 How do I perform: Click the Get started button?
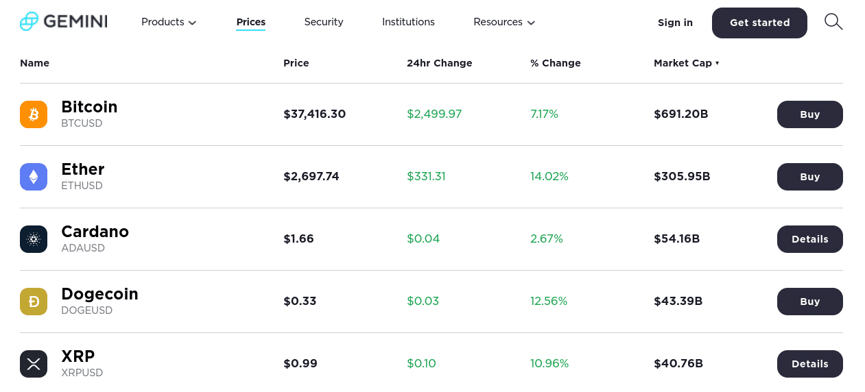coord(759,23)
